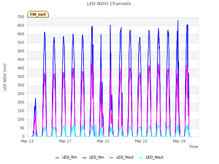Click the 500 y-axis tick label
This screenshot has width=219, height=164.
[21, 51]
